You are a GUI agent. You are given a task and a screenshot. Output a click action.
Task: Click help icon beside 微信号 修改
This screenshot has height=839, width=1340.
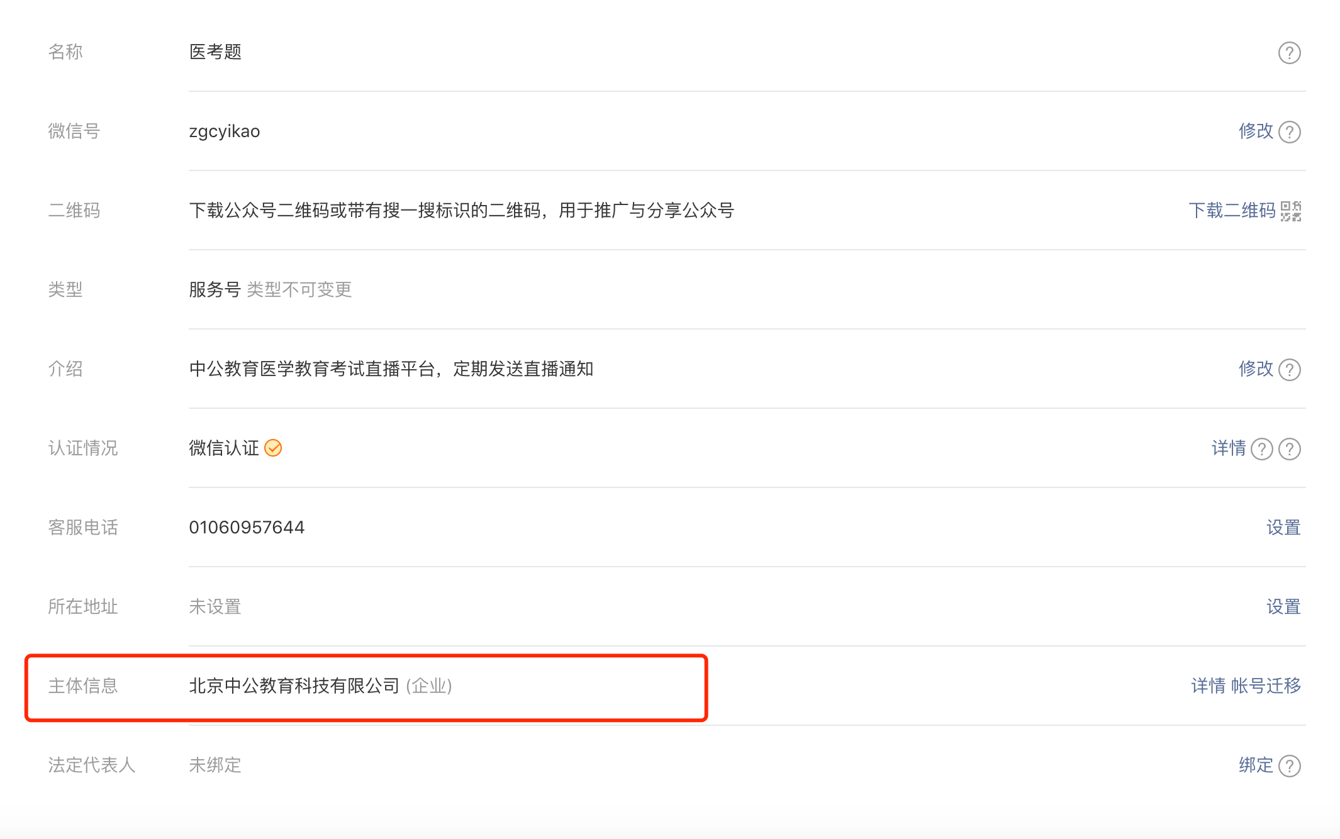(x=1289, y=132)
